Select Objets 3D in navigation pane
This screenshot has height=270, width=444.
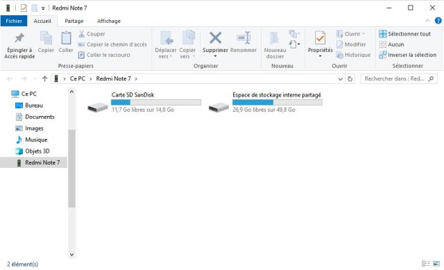(33, 151)
